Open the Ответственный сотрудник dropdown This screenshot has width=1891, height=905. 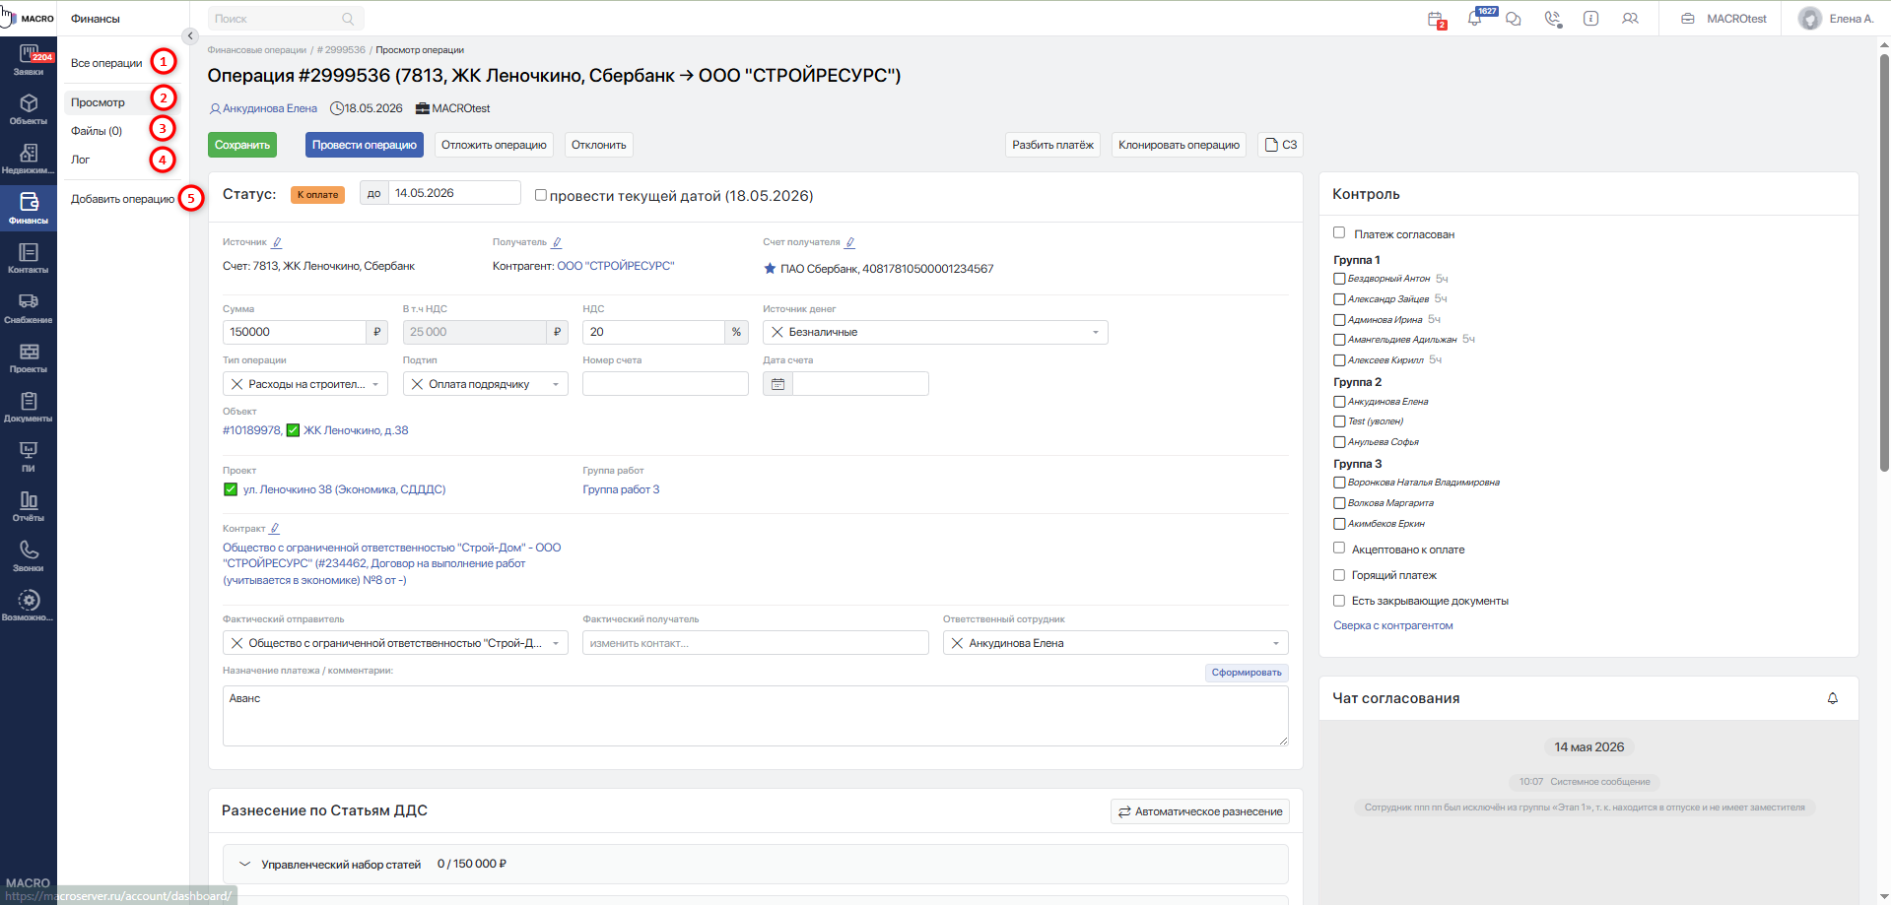point(1115,643)
